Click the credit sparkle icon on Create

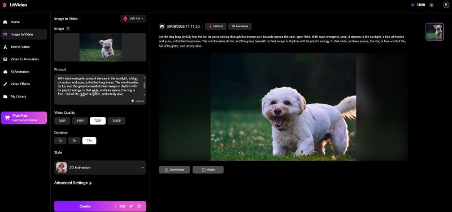pyautogui.click(x=131, y=206)
